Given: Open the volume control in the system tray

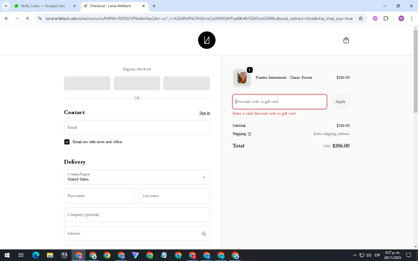Looking at the screenshot, I should [369, 255].
